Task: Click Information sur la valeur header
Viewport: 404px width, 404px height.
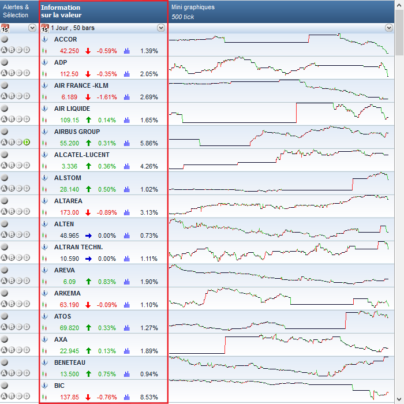Action: [x=103, y=12]
